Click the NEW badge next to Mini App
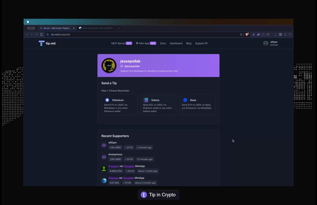 click(x=153, y=43)
